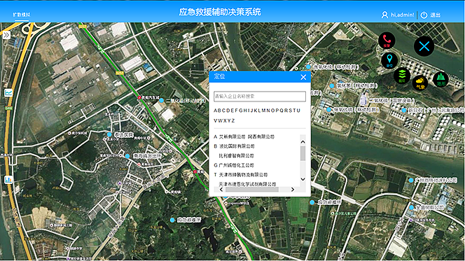Filter companies by letter K
This screenshot has width=465, height=261.
coord(256,111)
